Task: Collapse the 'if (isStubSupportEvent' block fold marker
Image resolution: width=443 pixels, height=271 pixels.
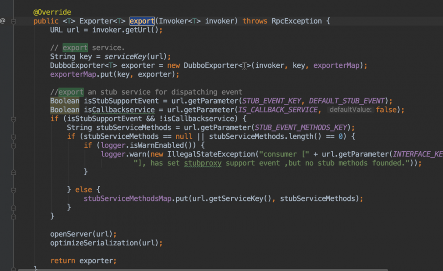Action: click(13, 119)
